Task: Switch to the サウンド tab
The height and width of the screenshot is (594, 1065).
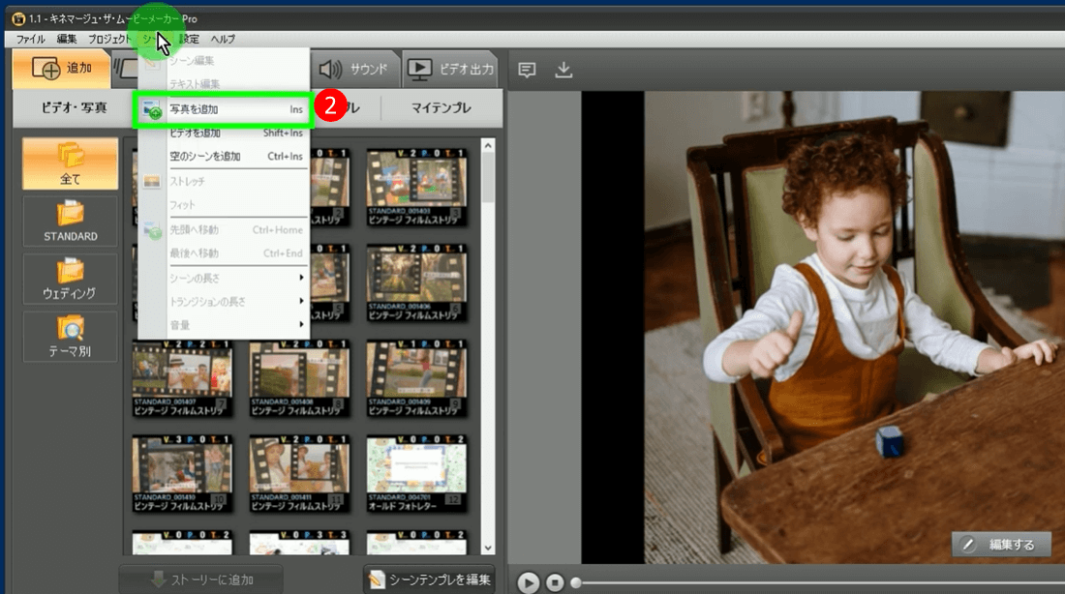Action: tap(354, 69)
